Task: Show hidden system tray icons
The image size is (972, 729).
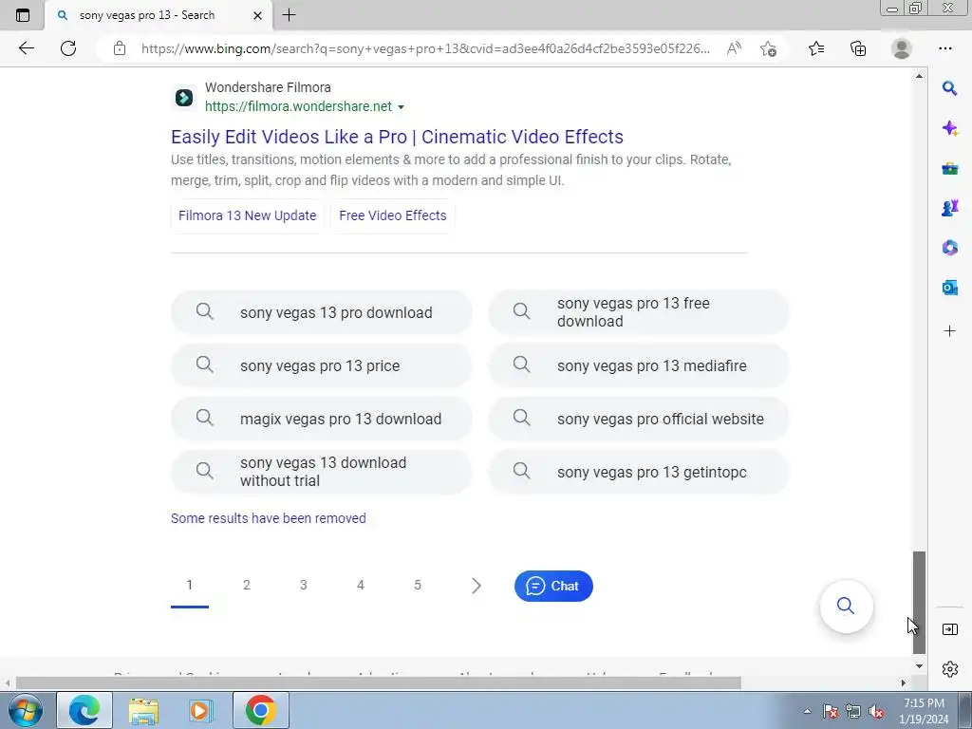Action: point(807,712)
